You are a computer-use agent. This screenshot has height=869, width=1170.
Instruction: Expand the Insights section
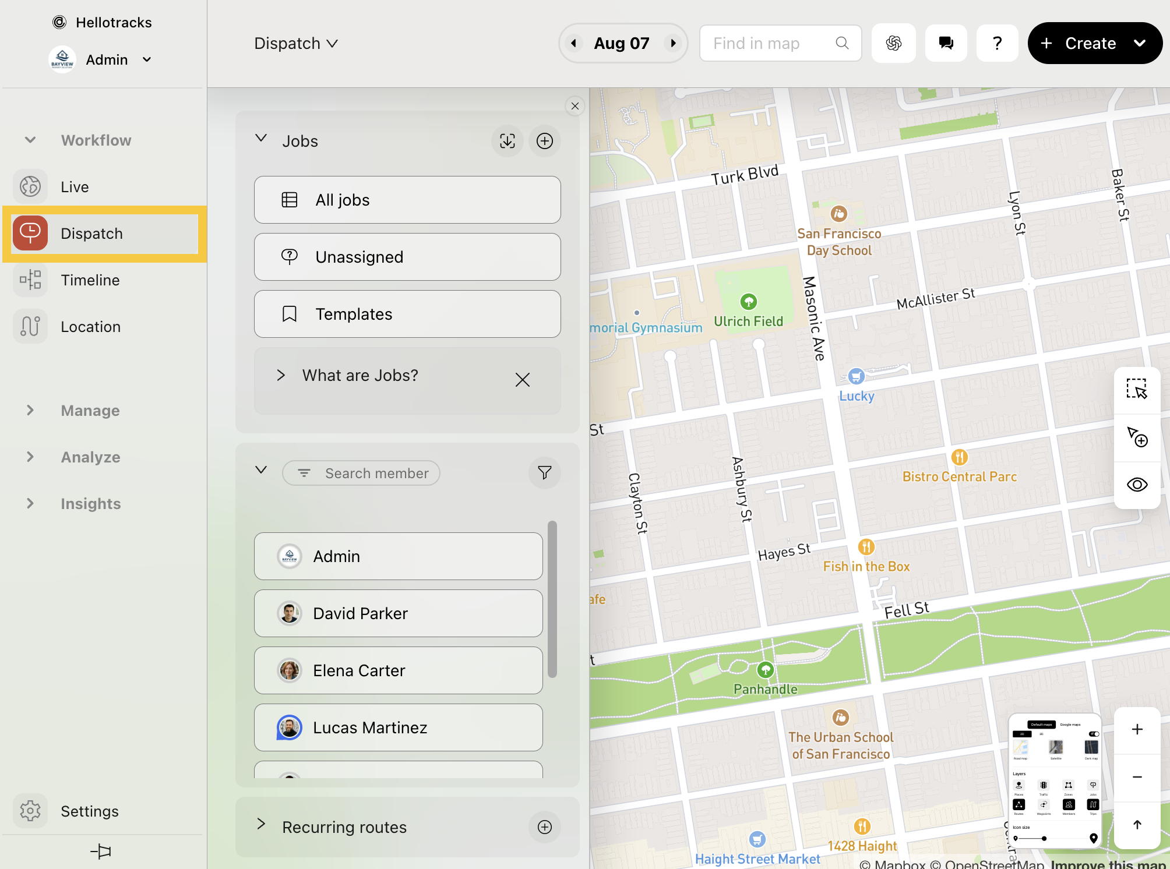point(30,503)
